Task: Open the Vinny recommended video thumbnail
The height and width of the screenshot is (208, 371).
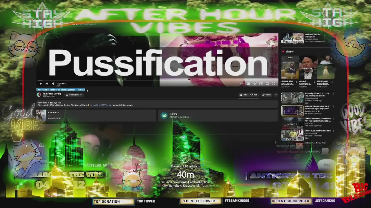Action: [x=292, y=135]
